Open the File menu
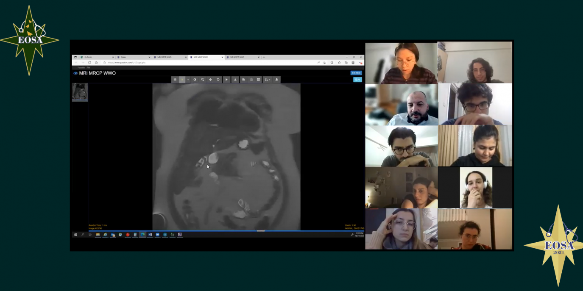This screenshot has width=583, height=291. 89,68
